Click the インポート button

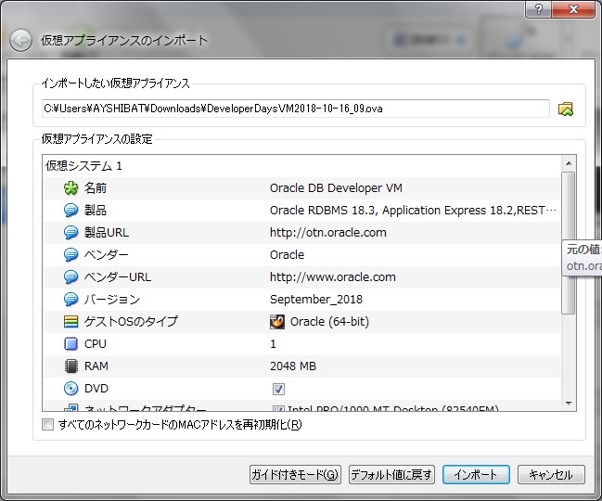click(476, 475)
